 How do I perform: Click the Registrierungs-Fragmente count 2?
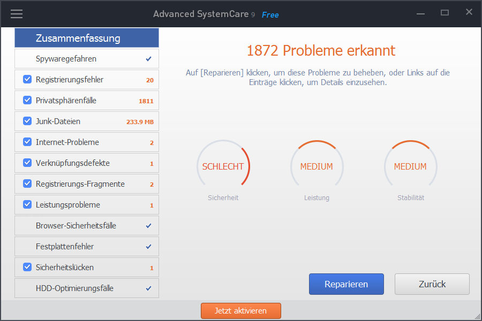(x=152, y=185)
